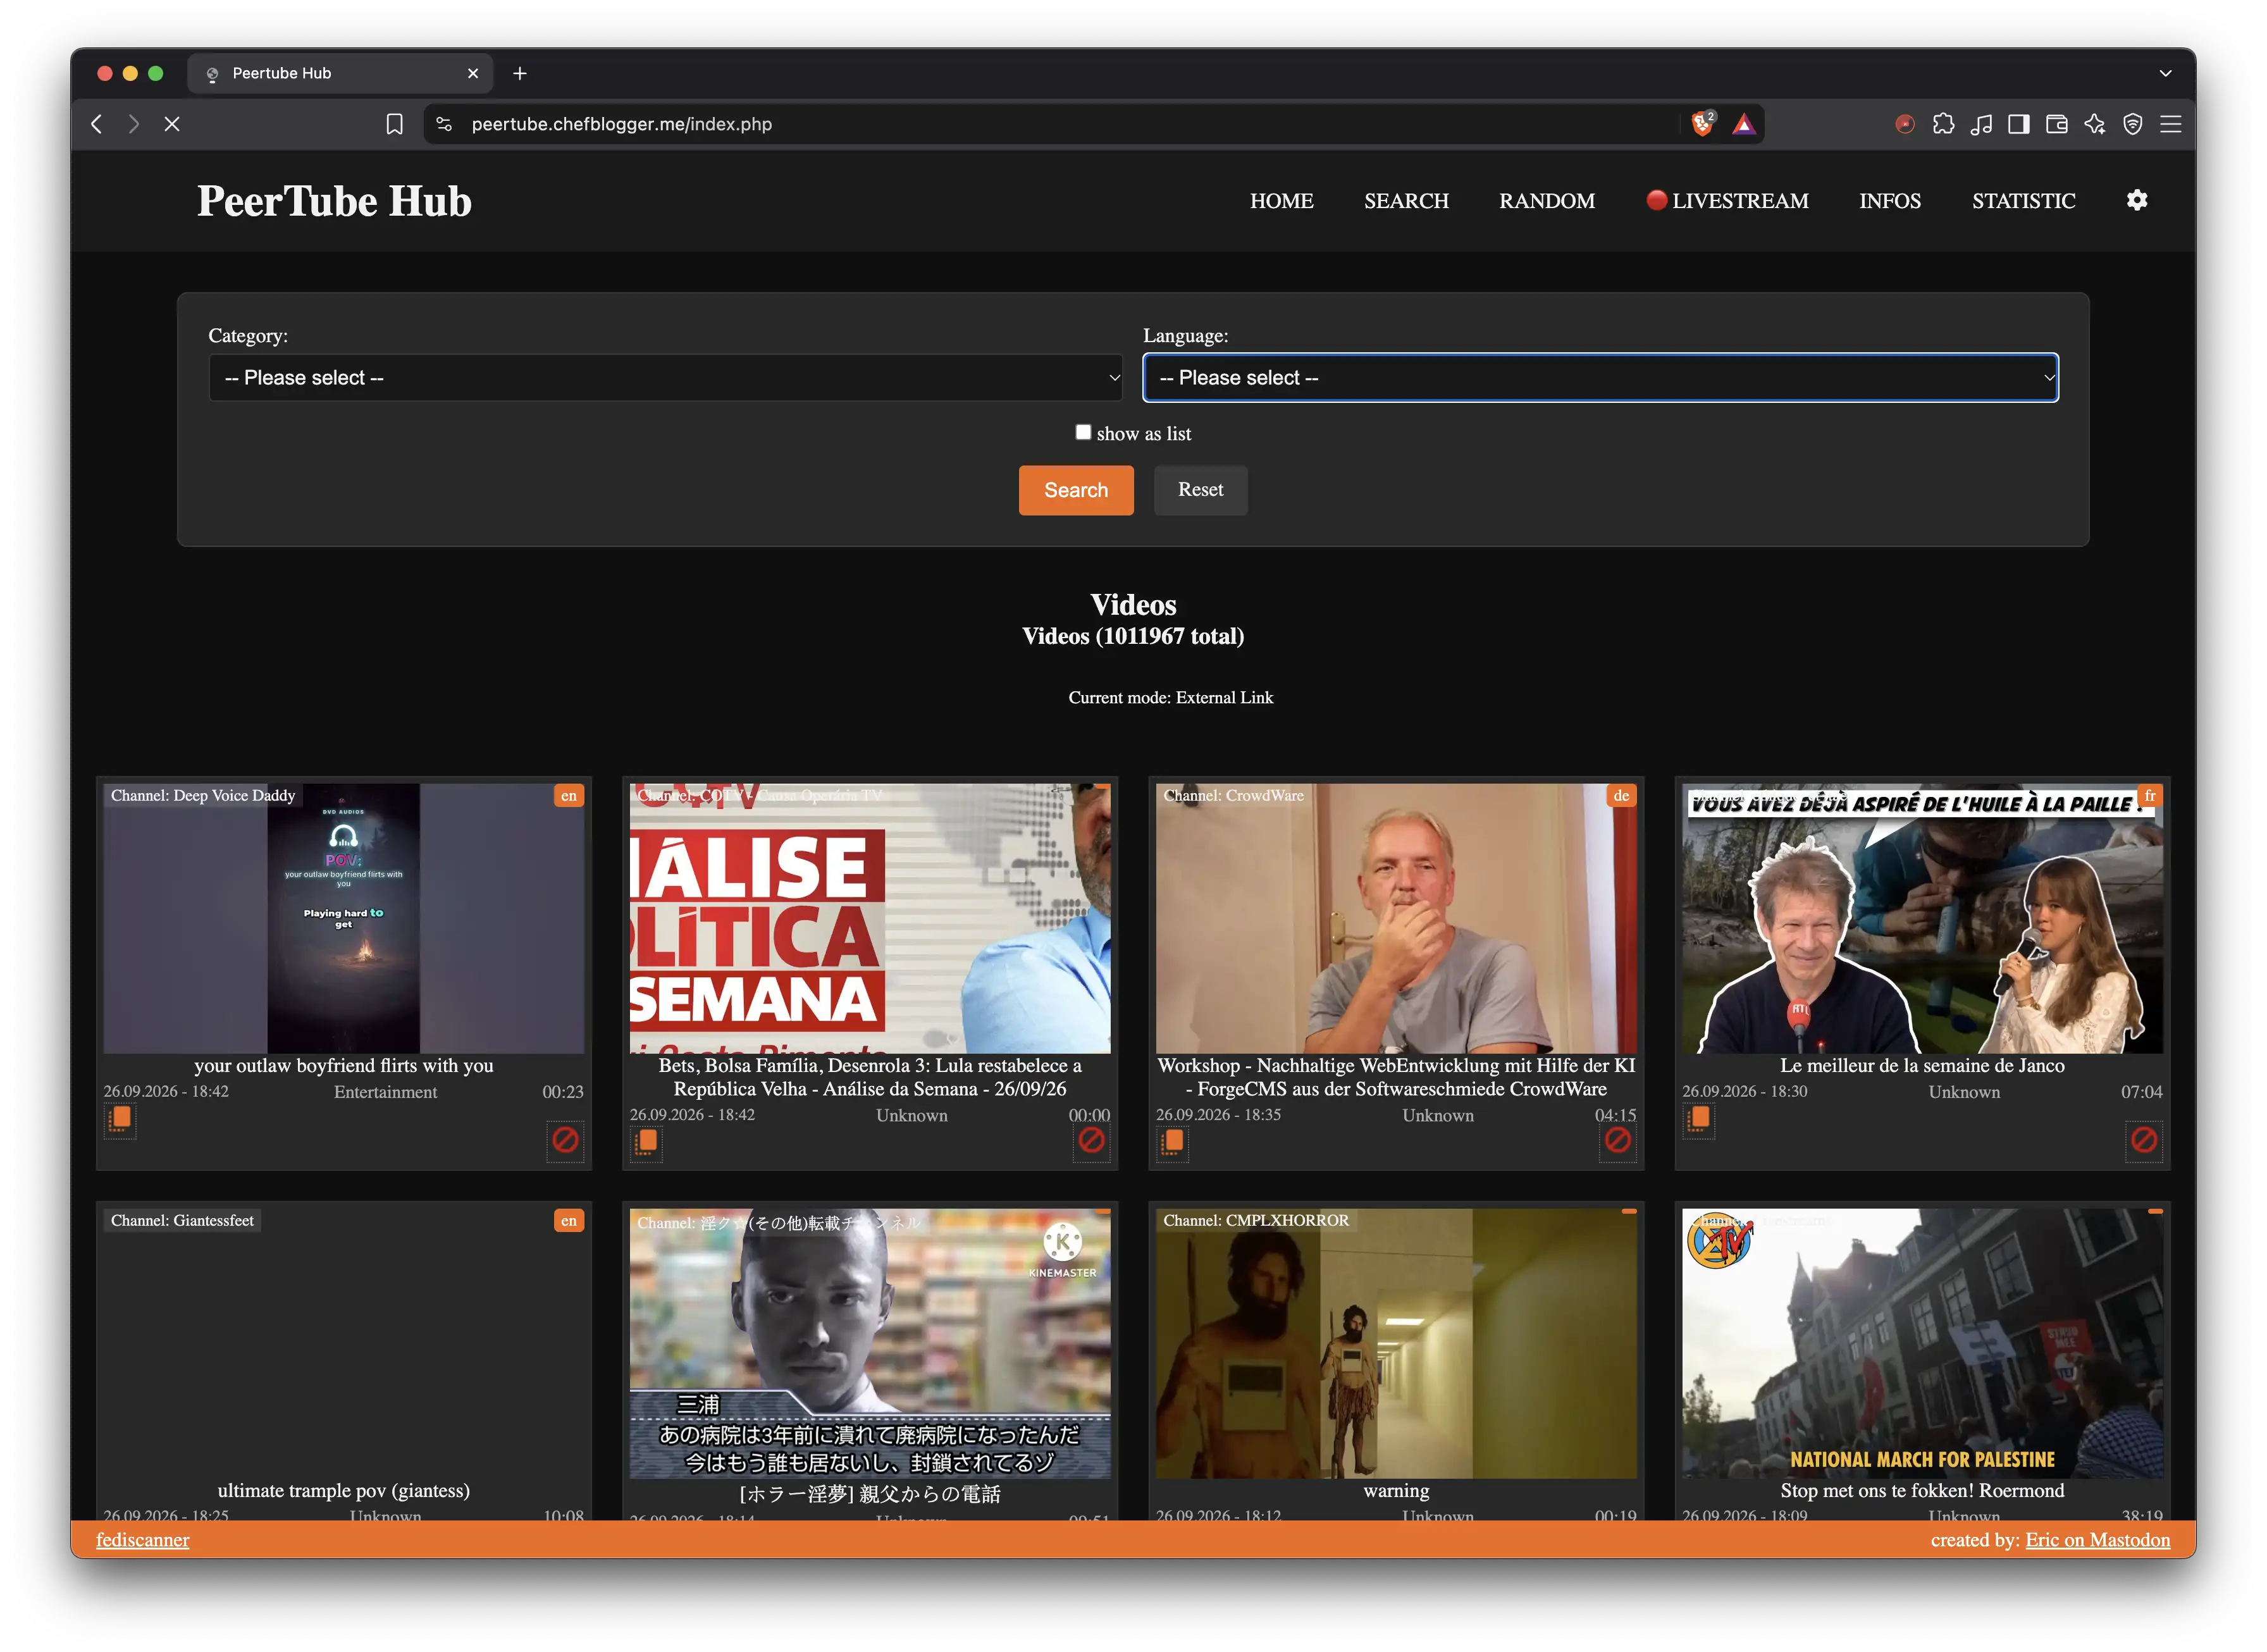
Task: Open the CrowdWare workshop video thumbnail
Action: tap(1396, 918)
